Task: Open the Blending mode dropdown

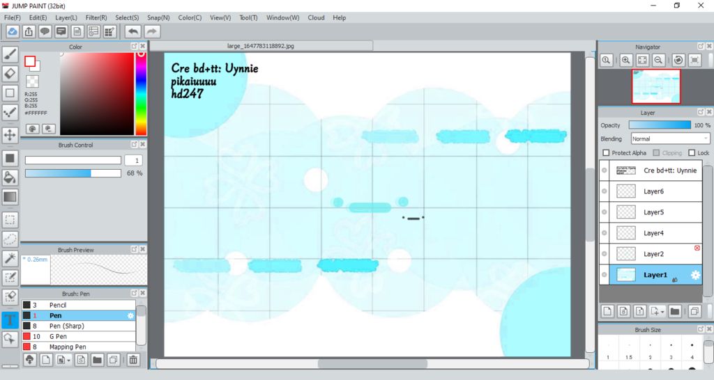Action: 670,138
